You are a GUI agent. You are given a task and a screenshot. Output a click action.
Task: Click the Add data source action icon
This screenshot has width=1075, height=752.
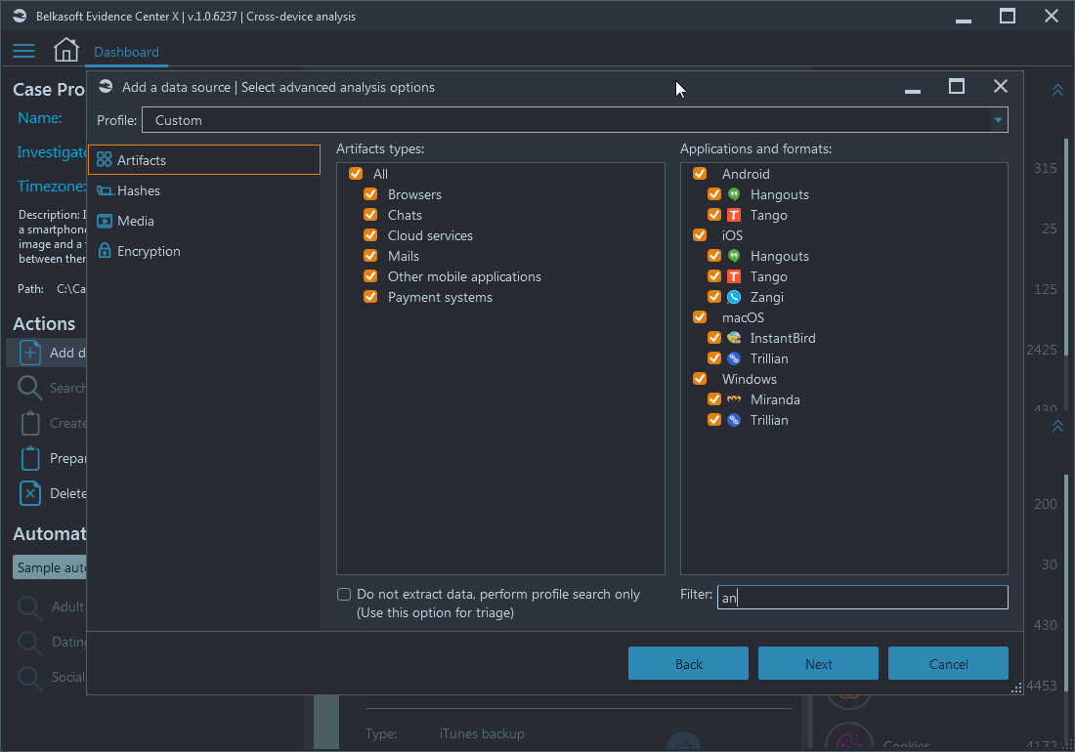[30, 353]
